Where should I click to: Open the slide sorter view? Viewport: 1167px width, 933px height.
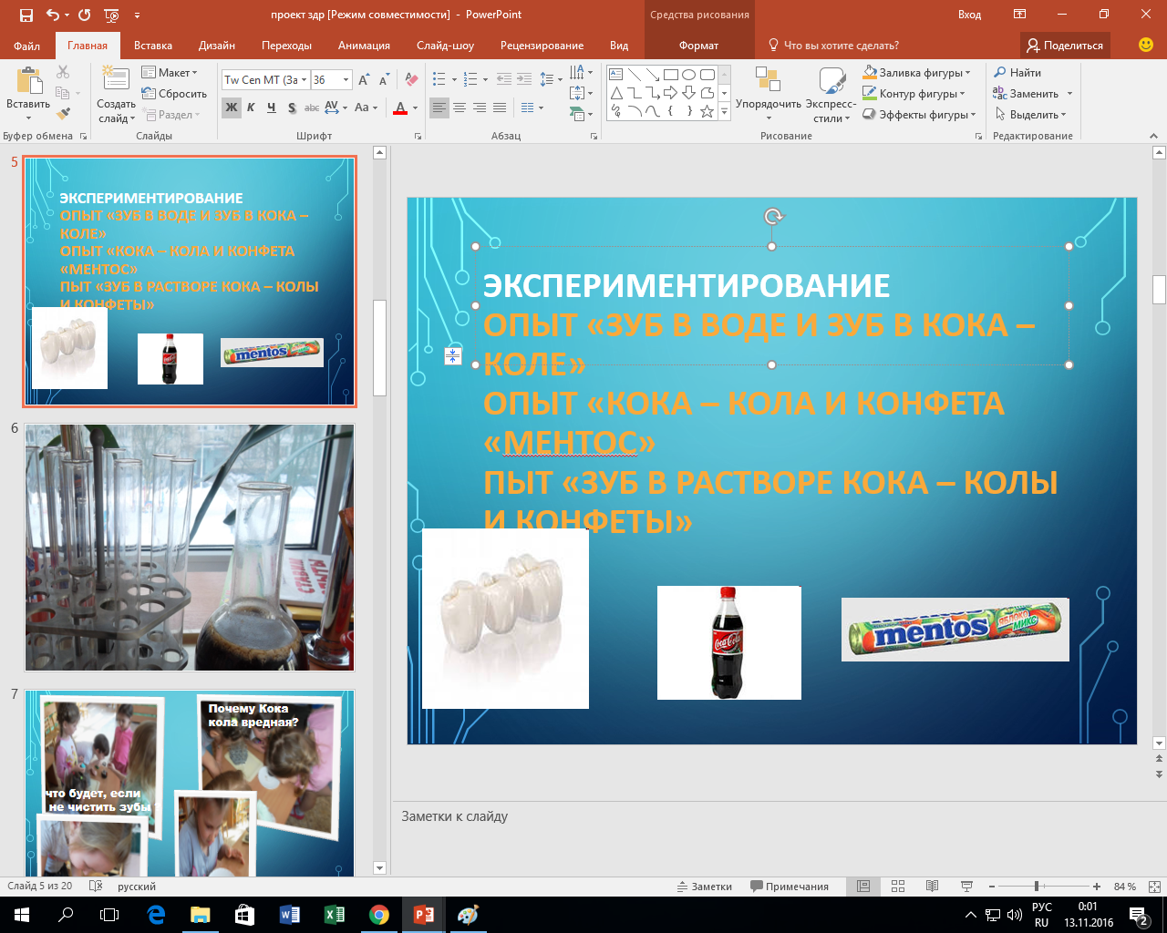click(x=898, y=887)
